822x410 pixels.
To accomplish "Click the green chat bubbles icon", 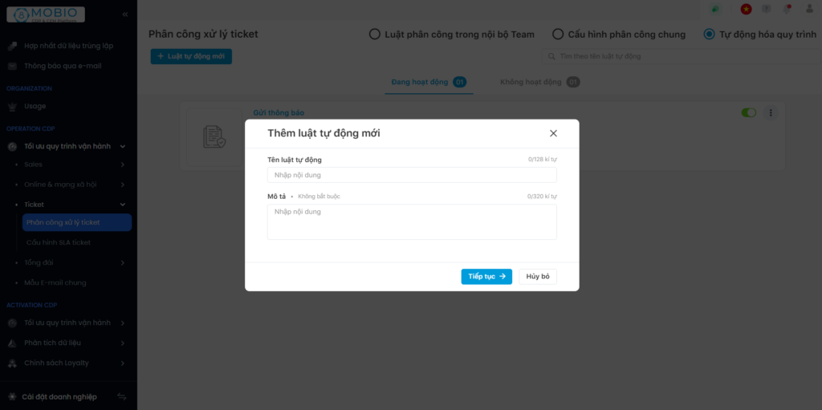I will [715, 9].
